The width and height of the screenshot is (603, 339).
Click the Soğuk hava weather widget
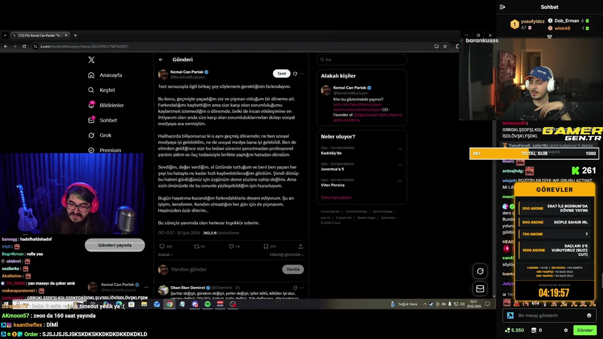pyautogui.click(x=404, y=304)
